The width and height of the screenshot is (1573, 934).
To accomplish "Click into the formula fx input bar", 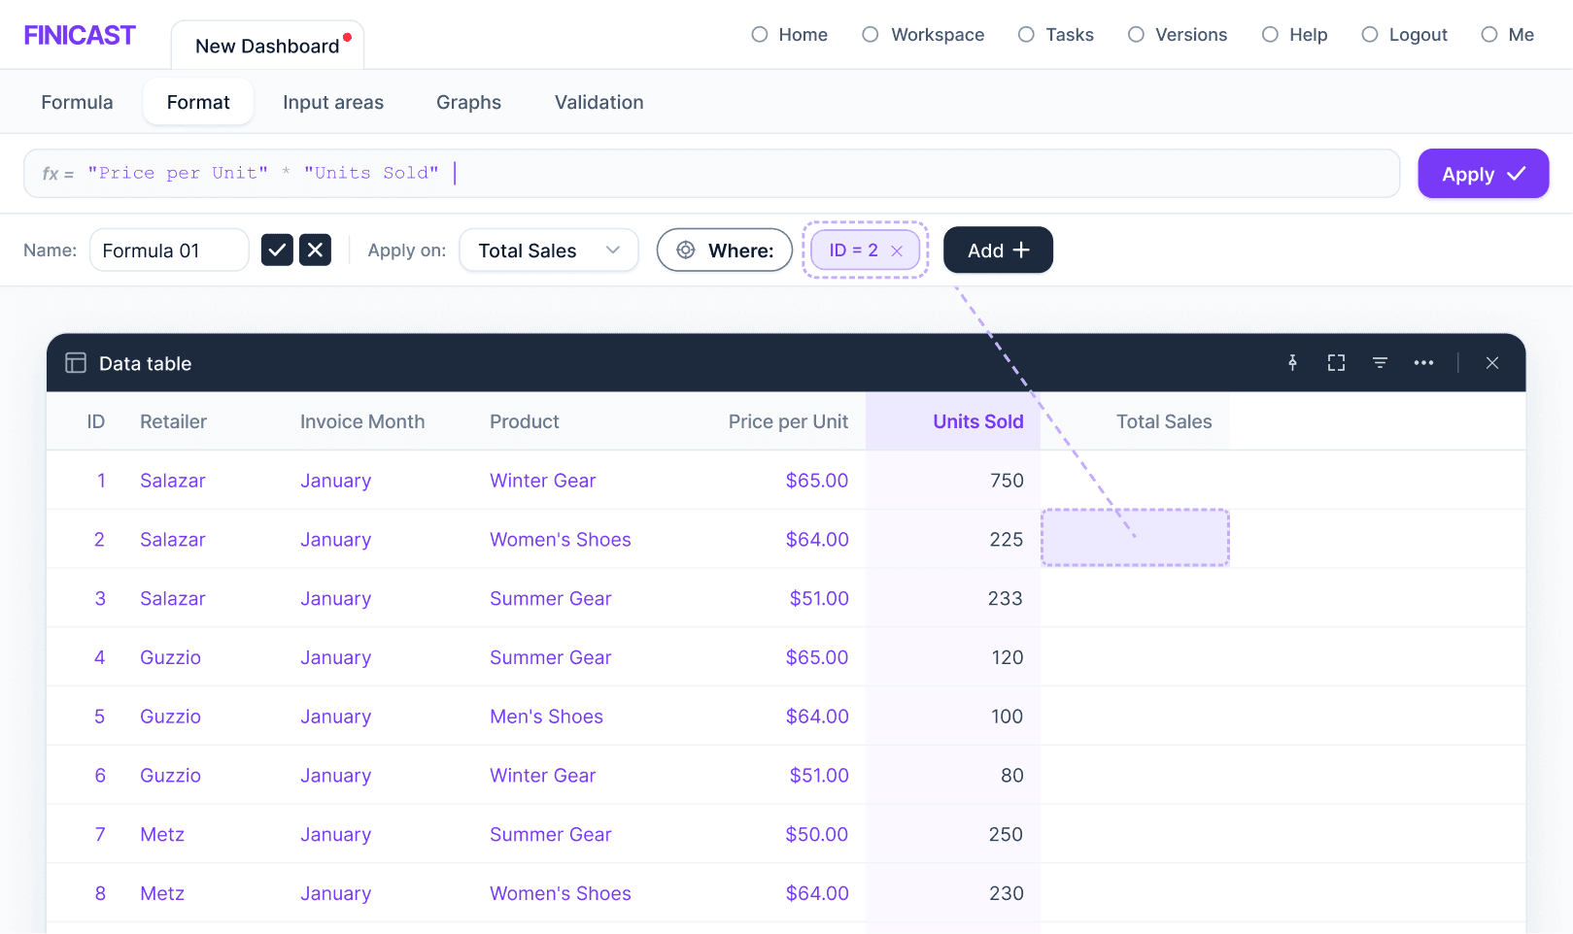I will tap(711, 174).
